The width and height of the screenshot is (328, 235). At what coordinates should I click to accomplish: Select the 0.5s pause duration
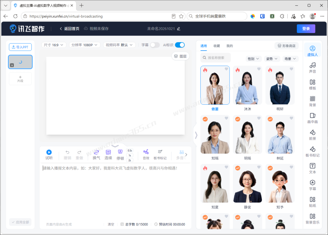pos(130,150)
